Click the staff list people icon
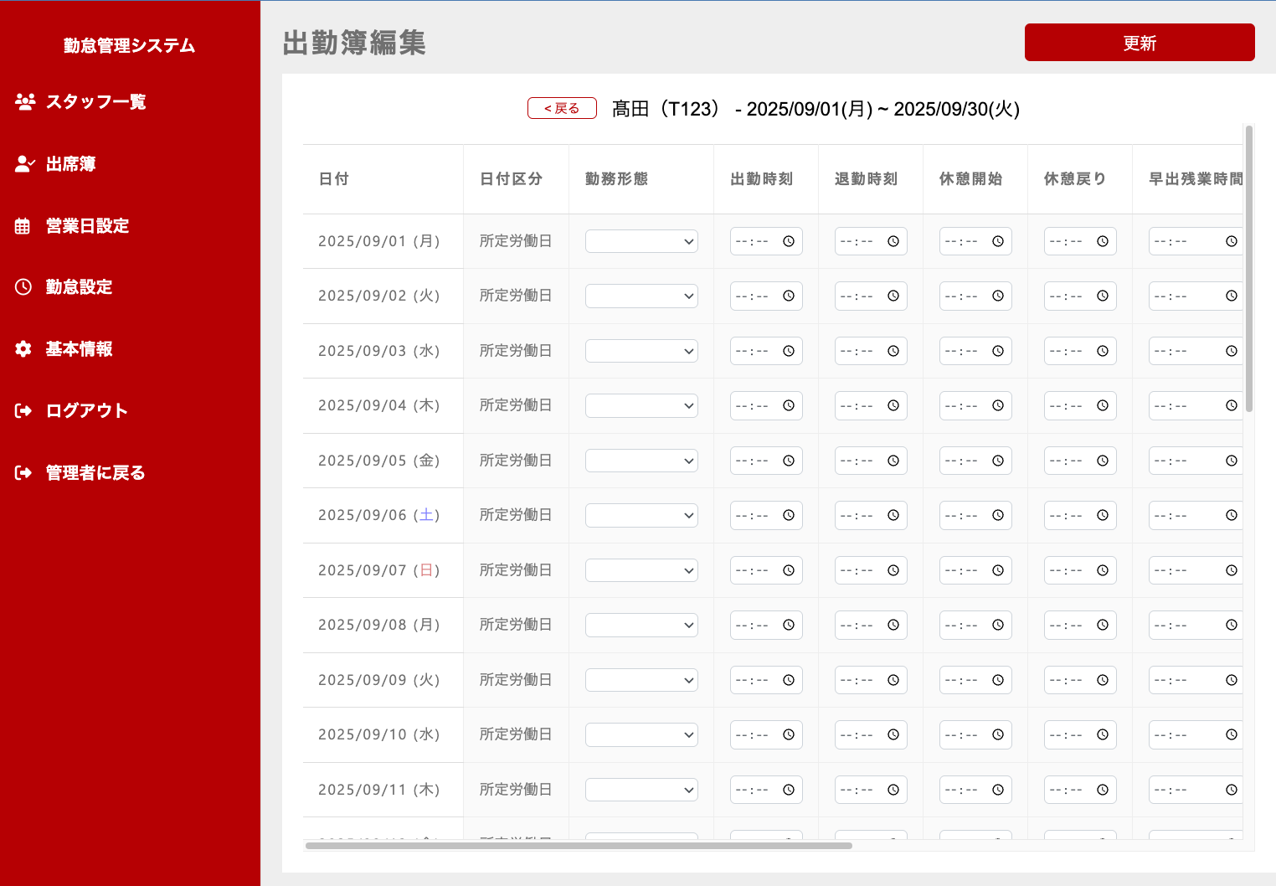The image size is (1276, 886). 25,101
